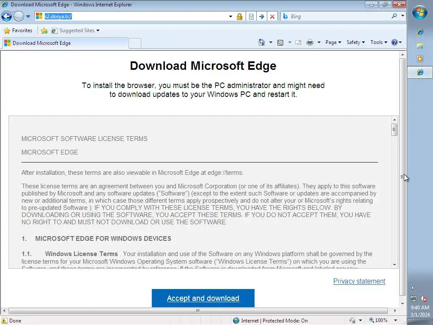Screen dimensions: 433x325
Task: Click the Windows Start orb
Action: [x=420, y=12]
